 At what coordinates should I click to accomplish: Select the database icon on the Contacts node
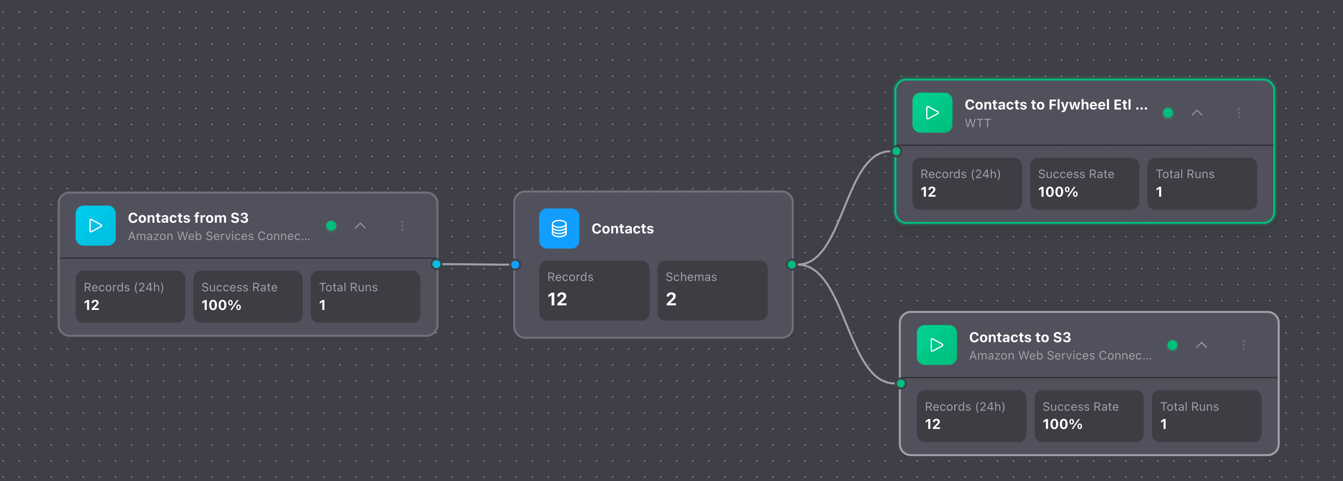click(x=559, y=228)
